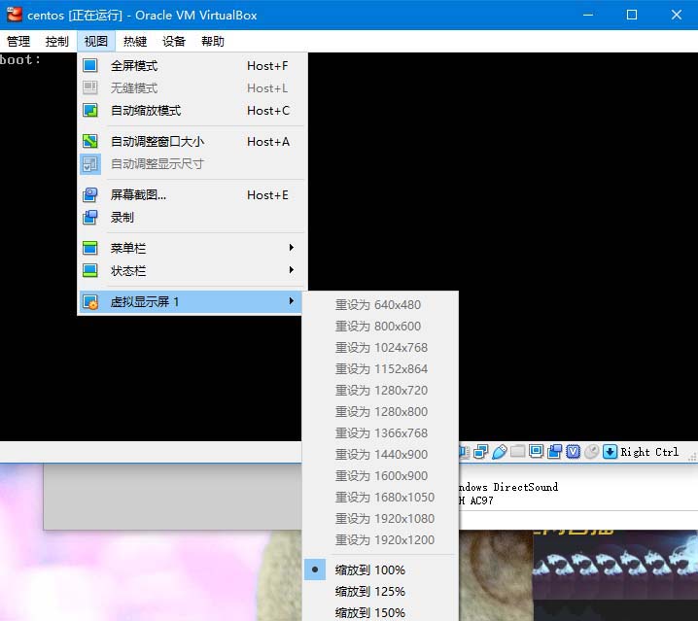Click the grey shared folders status icon
Viewport: 698px width, 621px height.
coord(517,451)
